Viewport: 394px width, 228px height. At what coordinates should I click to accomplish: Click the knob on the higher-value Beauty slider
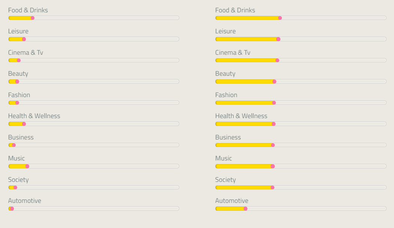(x=274, y=81)
